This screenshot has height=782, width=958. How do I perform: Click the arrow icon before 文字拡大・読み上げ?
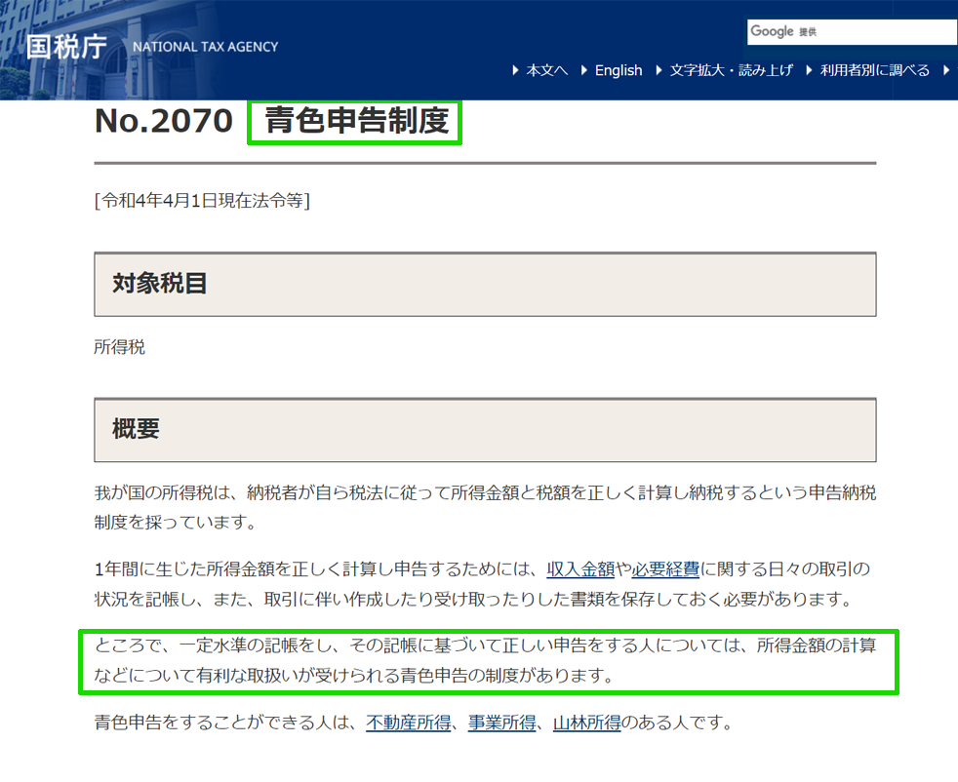(659, 70)
